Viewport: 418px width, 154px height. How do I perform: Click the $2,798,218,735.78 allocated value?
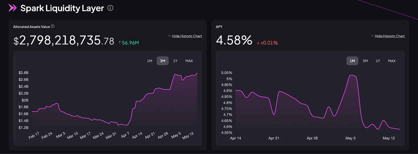click(x=64, y=41)
